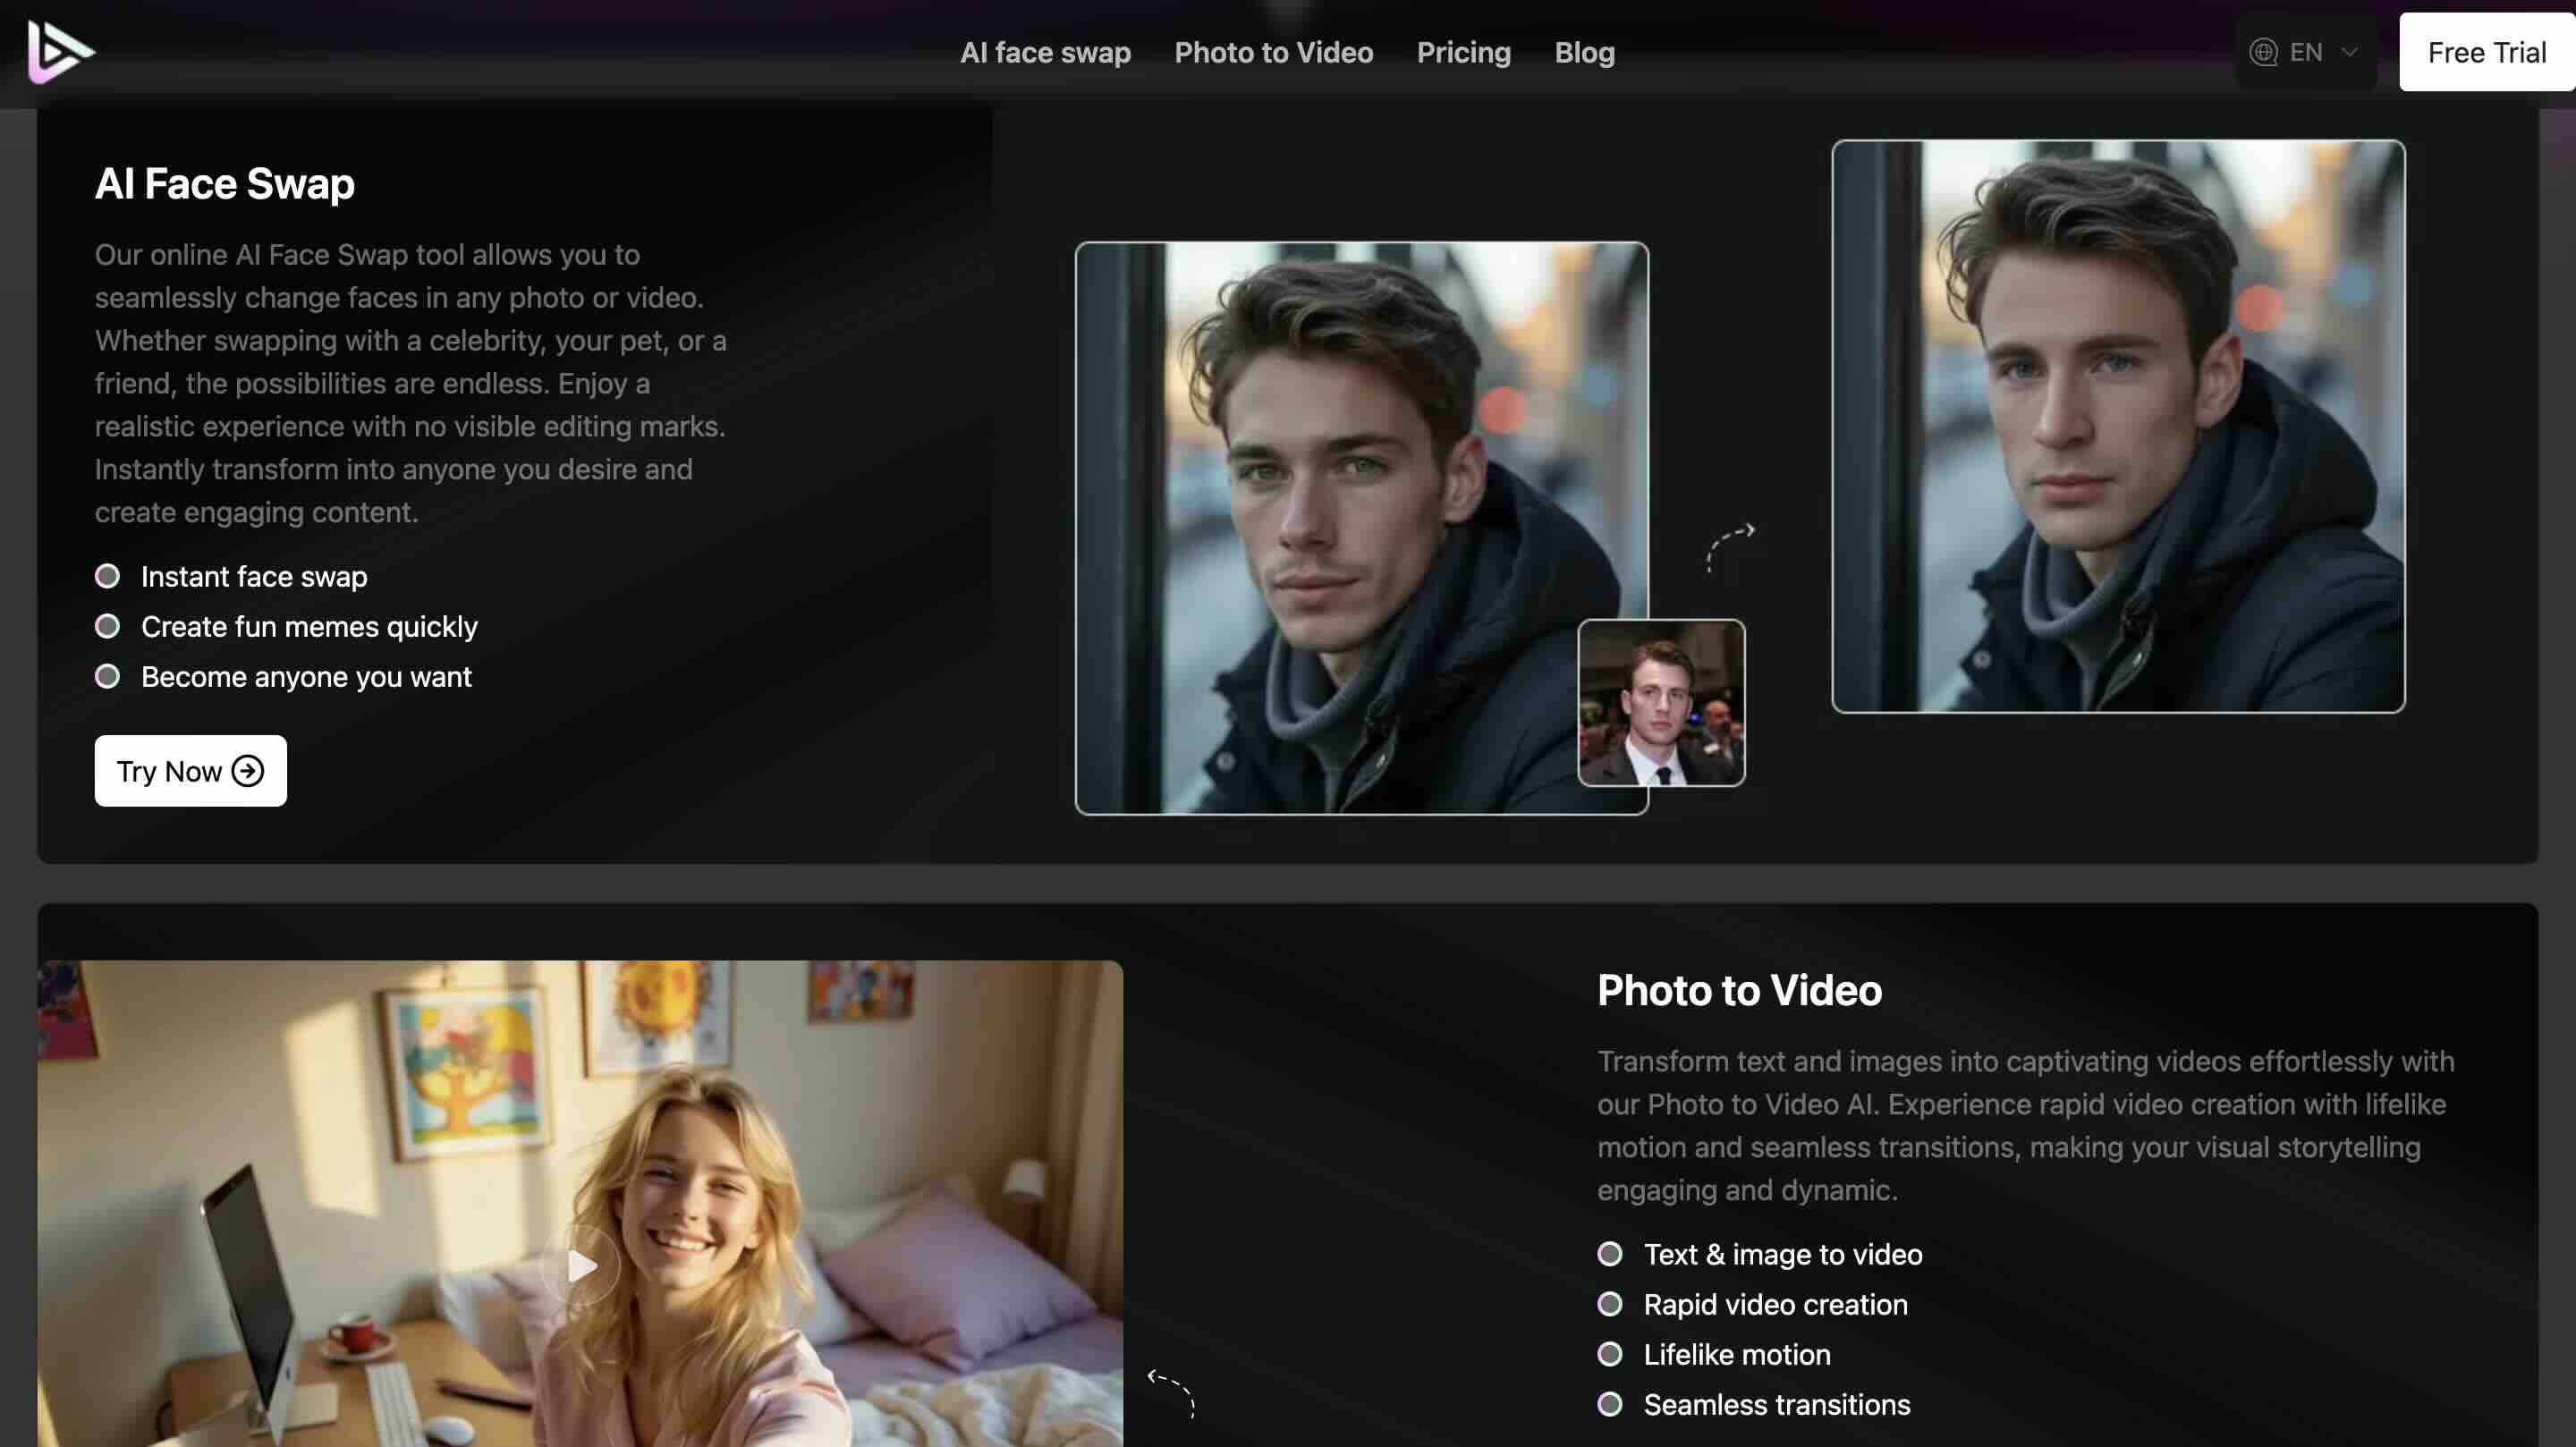Screen dimensions: 2576x1447
Task: Select the bullet marker beside Become anyone you want
Action: (108, 675)
